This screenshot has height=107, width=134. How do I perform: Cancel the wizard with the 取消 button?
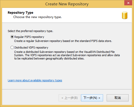pos(118,98)
